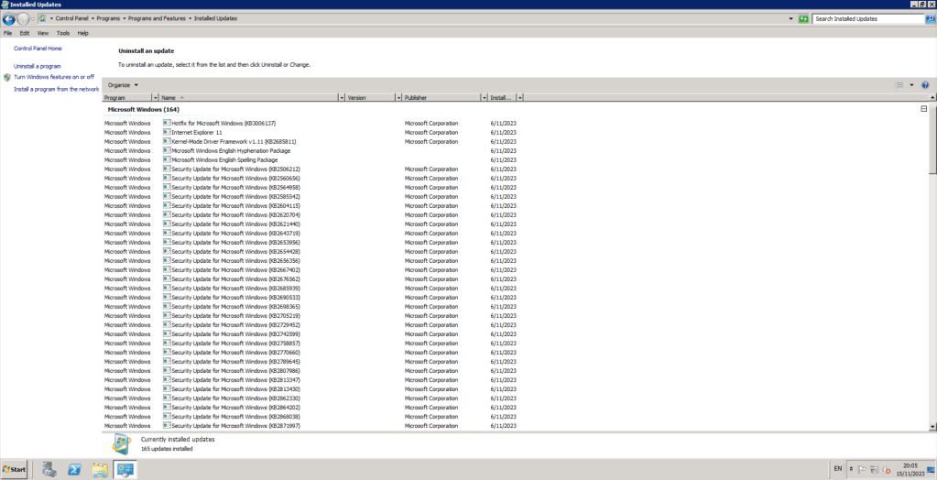The image size is (937, 480).
Task: Open the view options dropdown arrow
Action: point(911,85)
